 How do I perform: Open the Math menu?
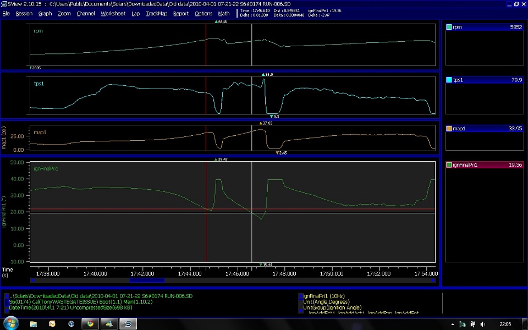(224, 13)
